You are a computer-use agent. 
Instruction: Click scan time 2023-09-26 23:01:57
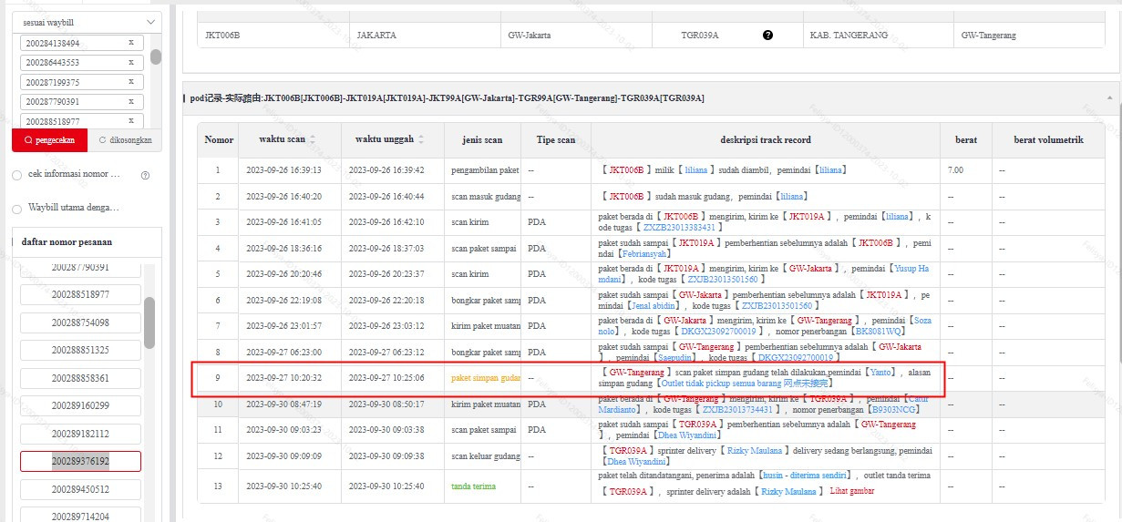[x=283, y=326]
